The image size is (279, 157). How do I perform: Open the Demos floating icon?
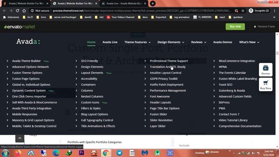pyautogui.click(x=265, y=70)
